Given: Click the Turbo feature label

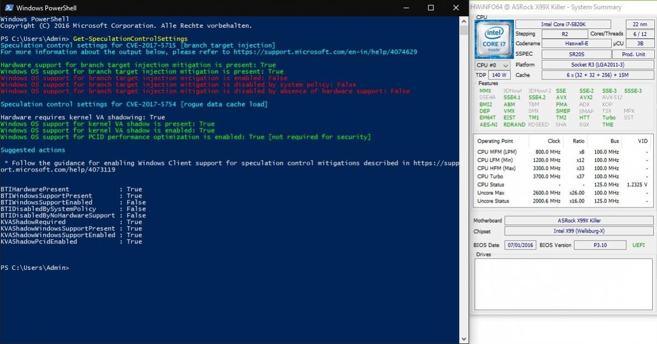Looking at the screenshot, I should (x=608, y=117).
